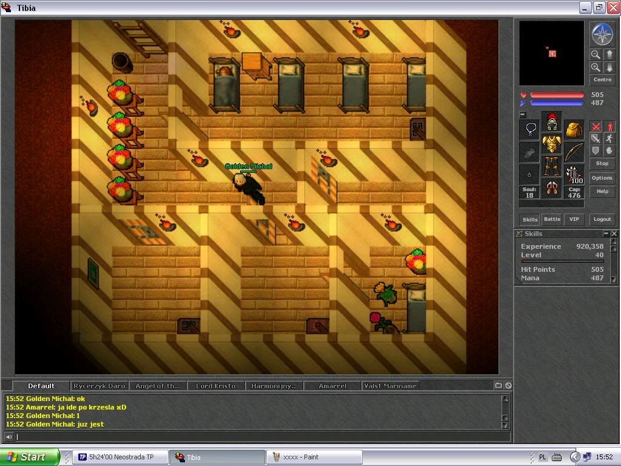Click the Help button
The height and width of the screenshot is (466, 621).
point(602,191)
